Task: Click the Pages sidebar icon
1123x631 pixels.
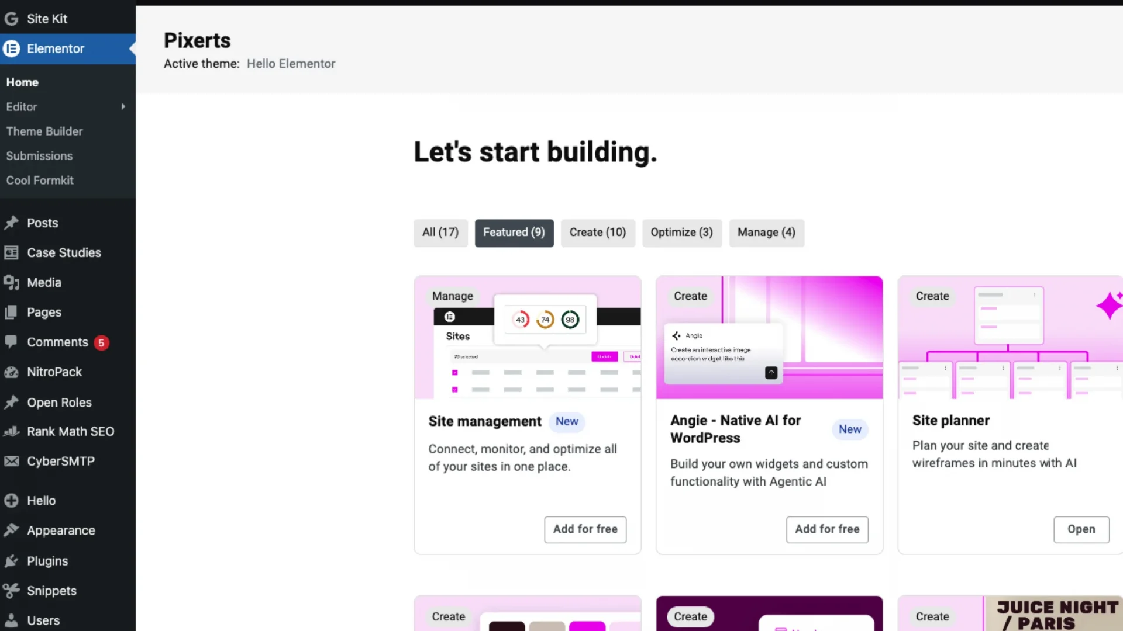Action: tap(11, 312)
